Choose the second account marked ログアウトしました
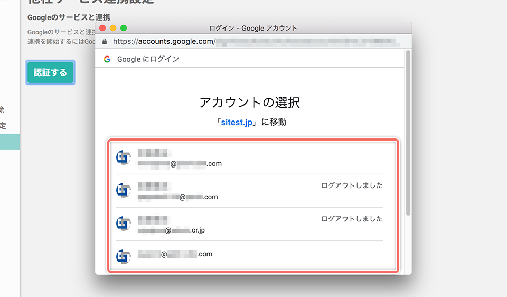Viewport: 507px width, 297px height. point(249,191)
